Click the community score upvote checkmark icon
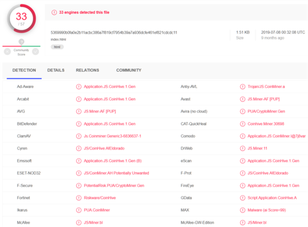 36,51
